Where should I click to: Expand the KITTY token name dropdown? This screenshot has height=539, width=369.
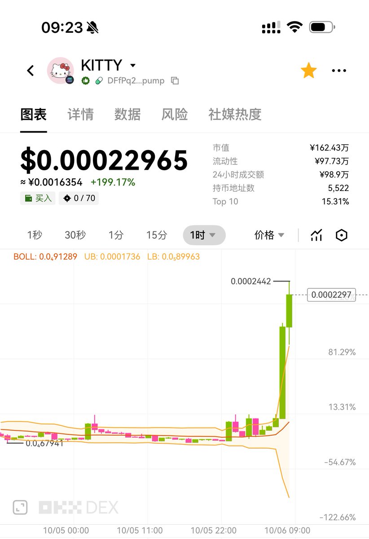[x=132, y=66]
